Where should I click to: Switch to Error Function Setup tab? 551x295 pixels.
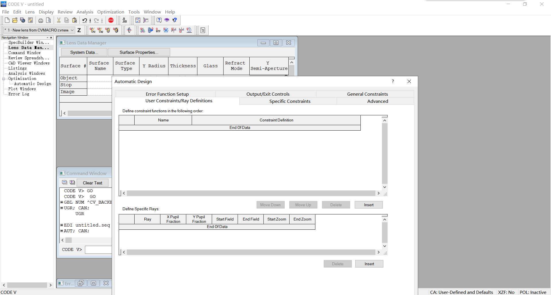pyautogui.click(x=167, y=94)
